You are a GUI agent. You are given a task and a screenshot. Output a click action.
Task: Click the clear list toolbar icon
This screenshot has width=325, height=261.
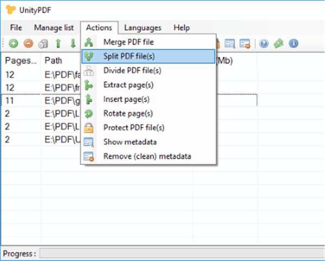pos(43,44)
